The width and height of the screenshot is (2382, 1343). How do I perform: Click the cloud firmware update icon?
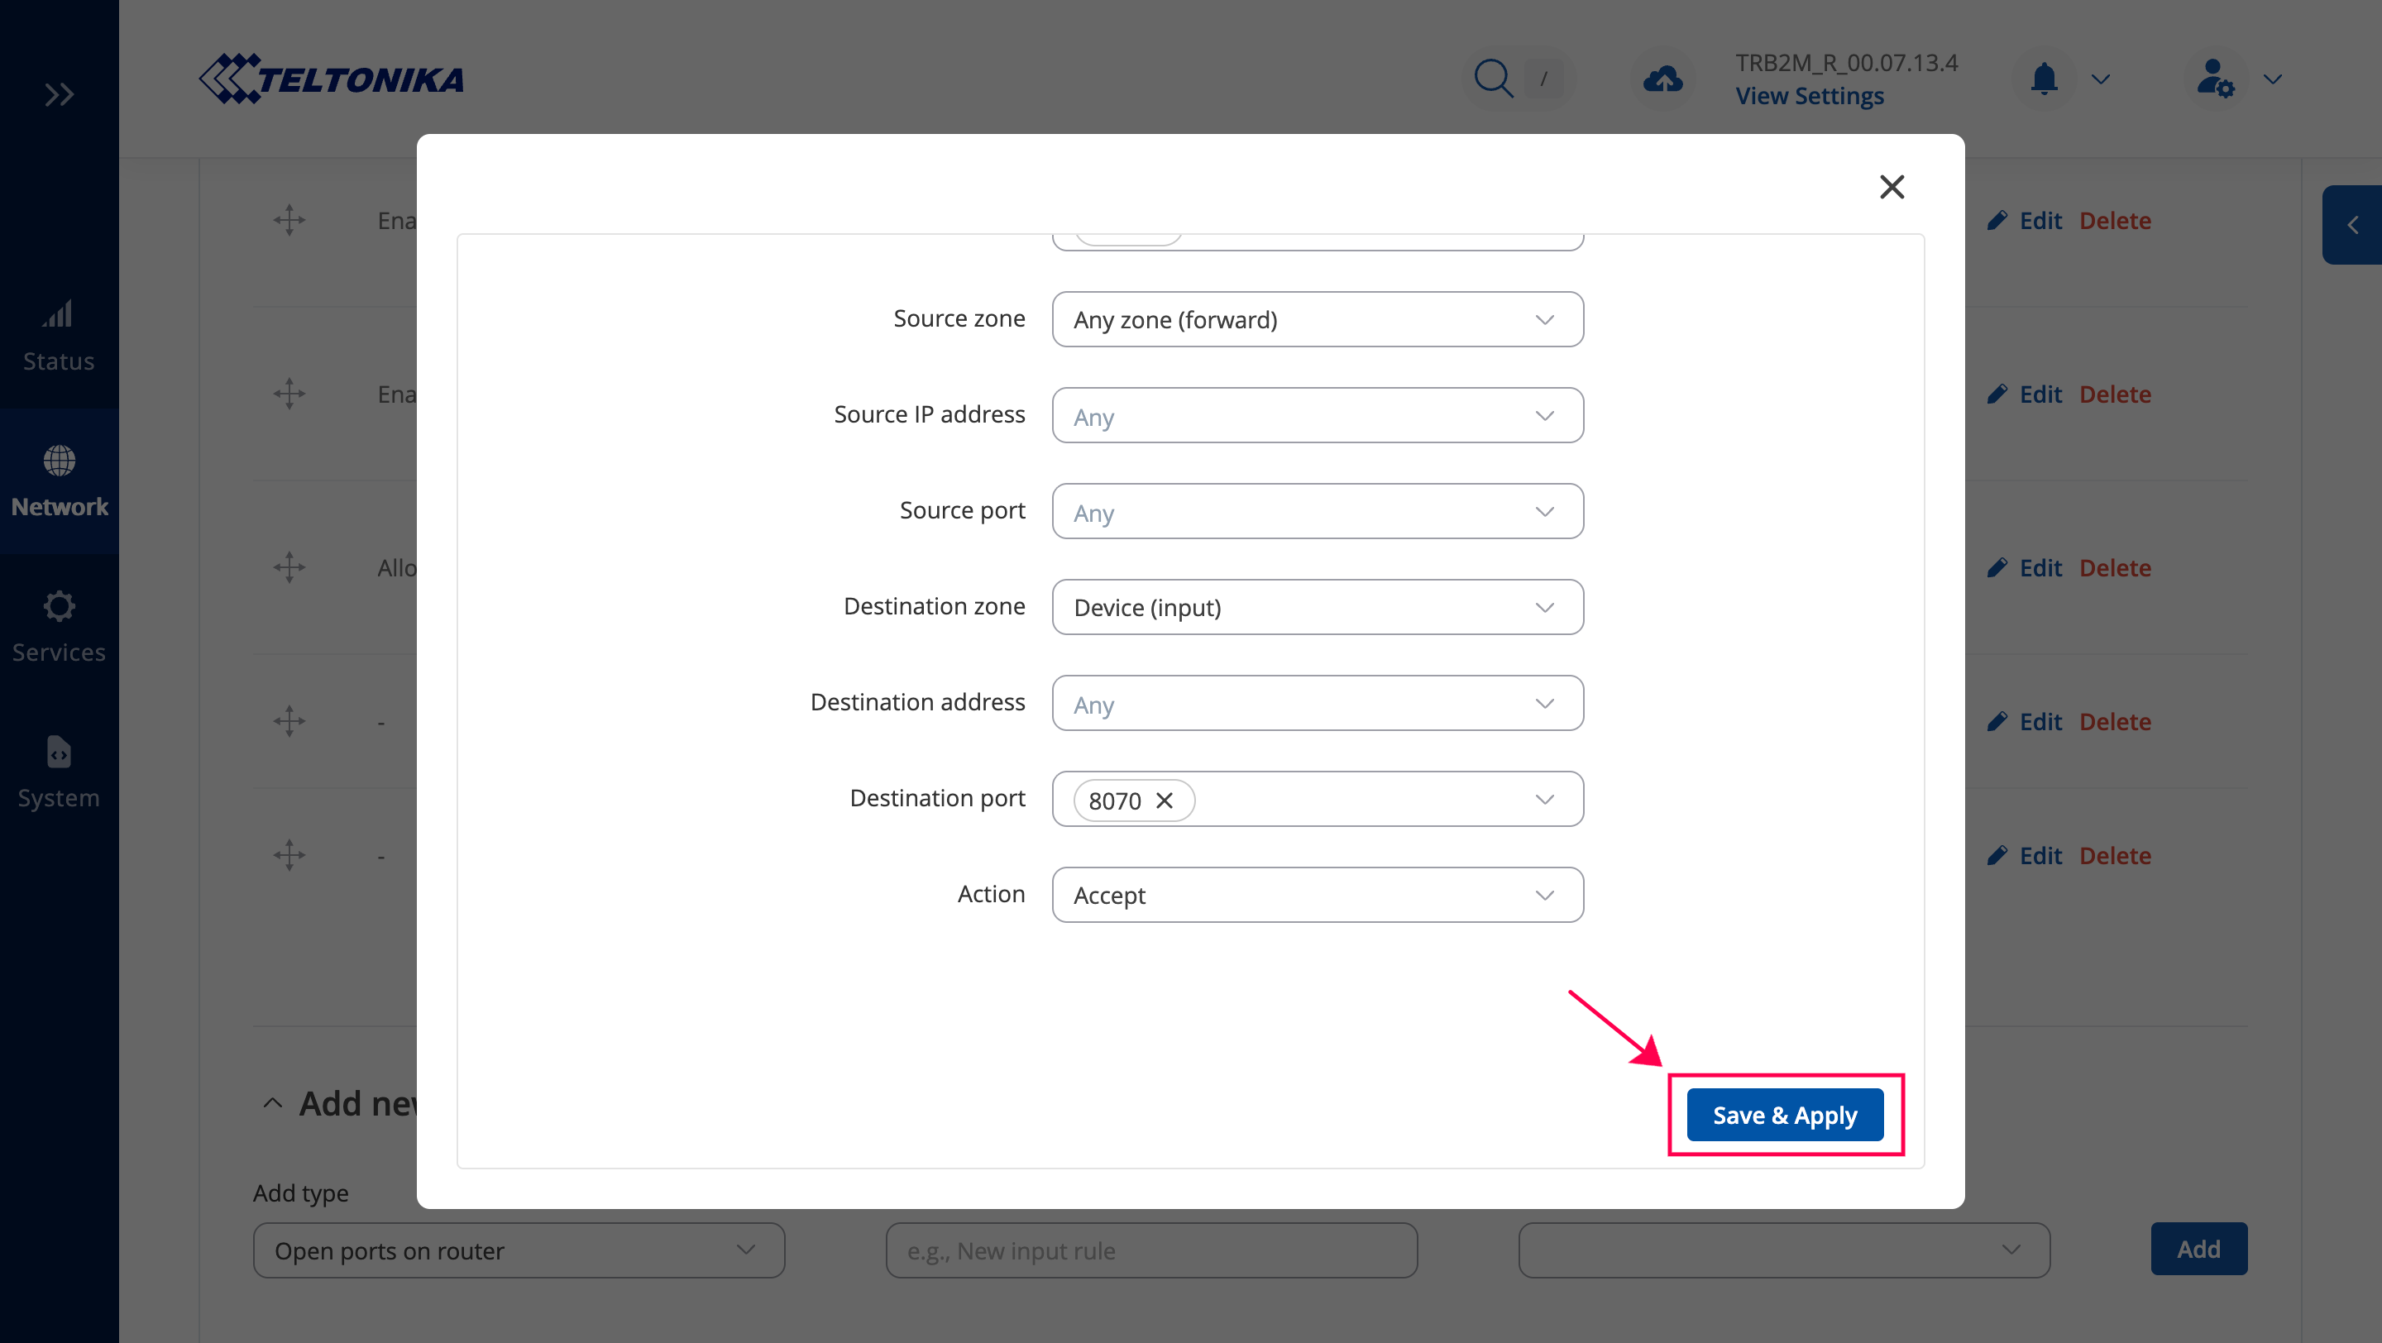click(1662, 79)
